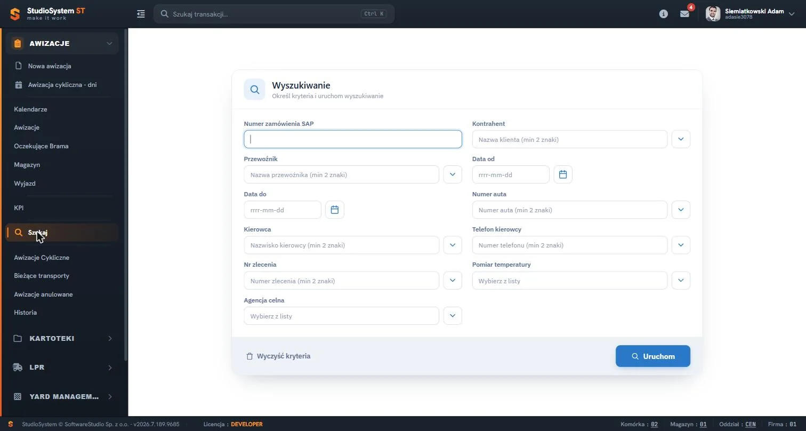
Task: Click the sidebar vertical scrollbar
Action: [x=126, y=195]
